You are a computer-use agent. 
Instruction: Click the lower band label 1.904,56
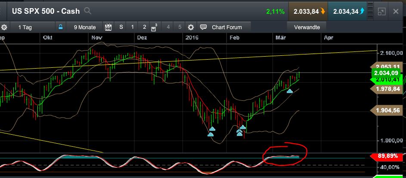387,110
